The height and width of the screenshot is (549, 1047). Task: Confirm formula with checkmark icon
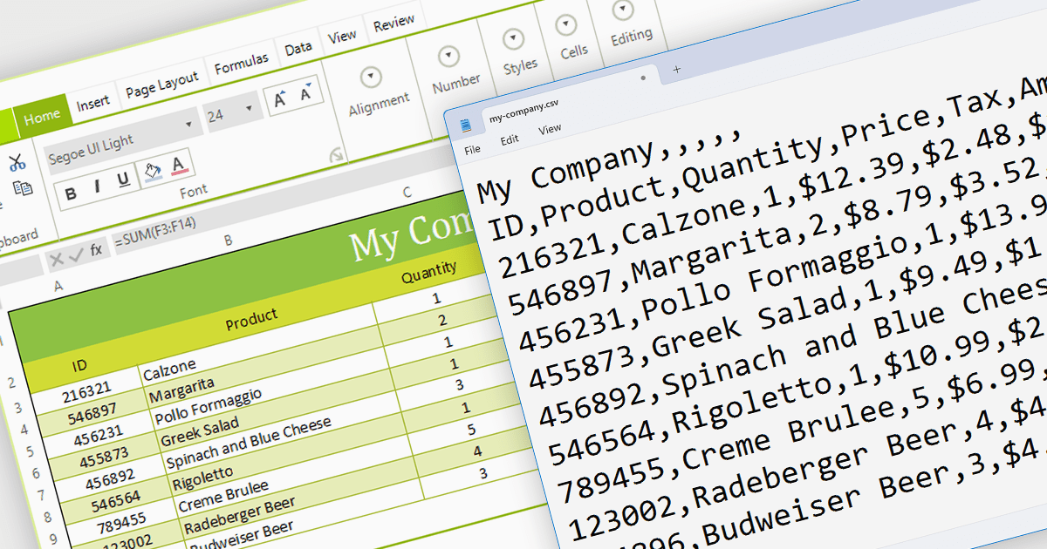point(76,254)
